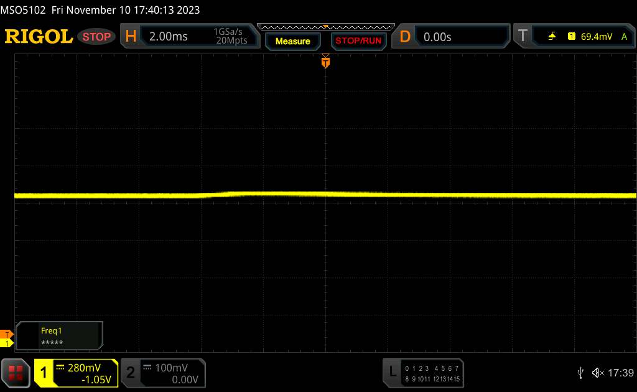Toggle channel 1 with 280mV label
This screenshot has height=392, width=637.
[x=76, y=373]
